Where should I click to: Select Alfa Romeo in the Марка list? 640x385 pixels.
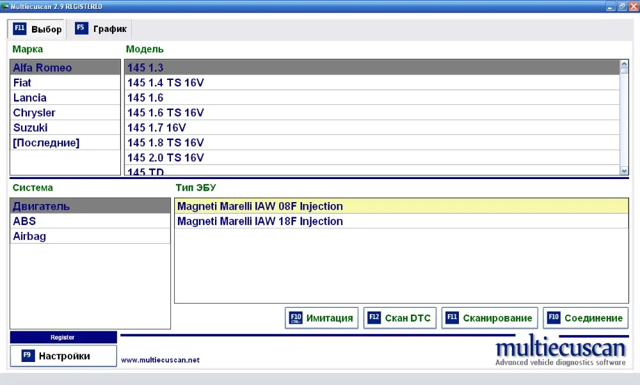pos(65,67)
